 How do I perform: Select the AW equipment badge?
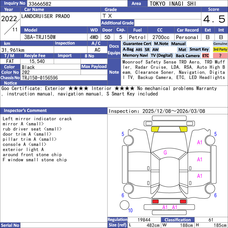(155, 50)
